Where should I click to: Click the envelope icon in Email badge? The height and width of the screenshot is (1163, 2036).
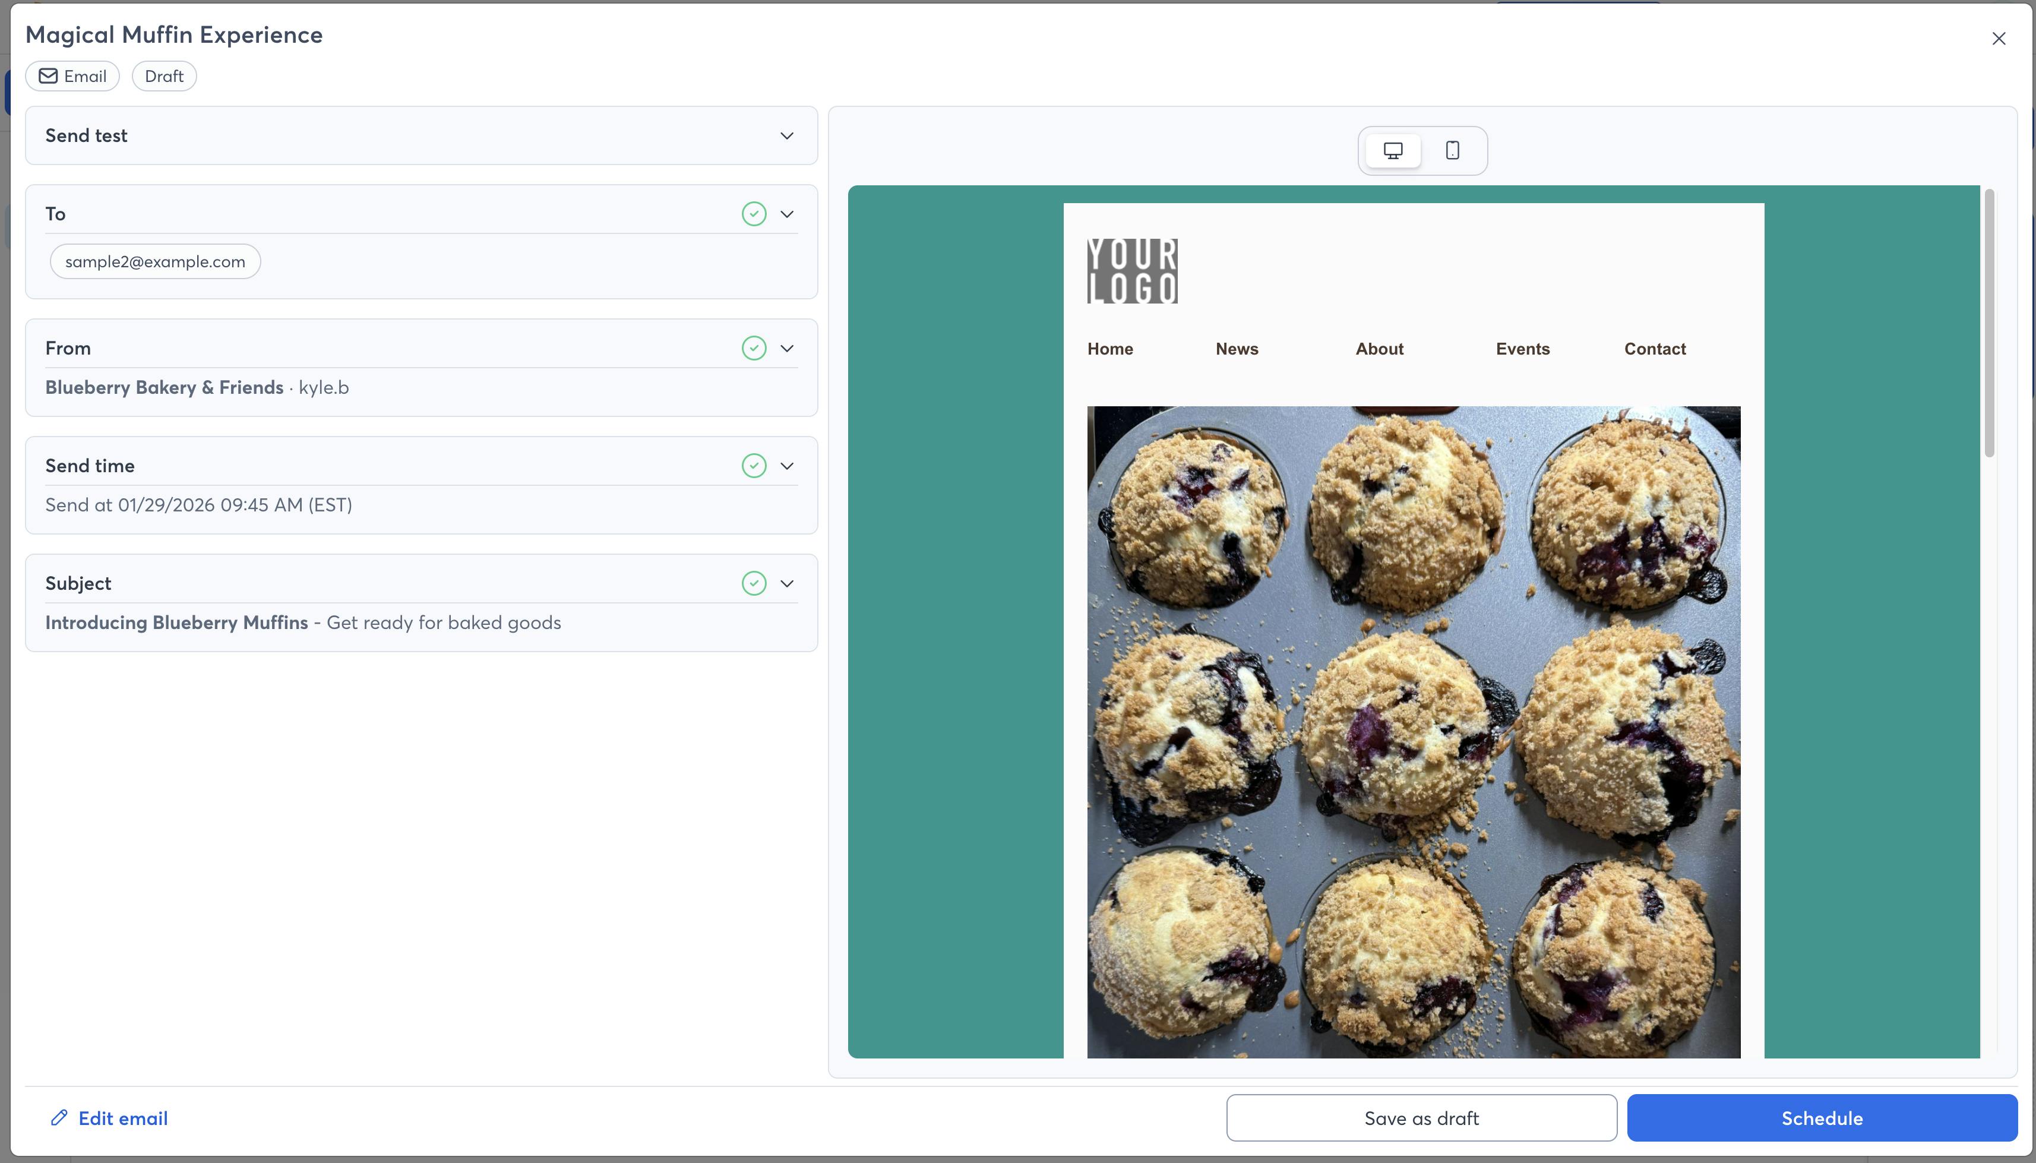[x=49, y=76]
